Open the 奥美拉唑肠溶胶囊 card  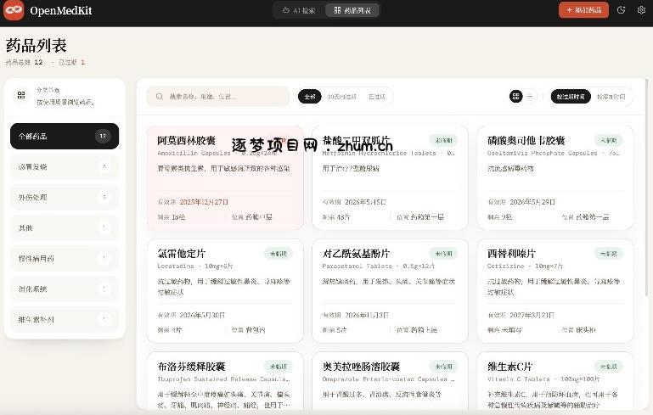click(x=390, y=381)
